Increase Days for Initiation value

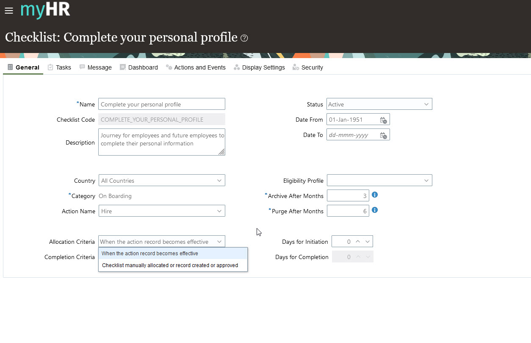point(358,242)
